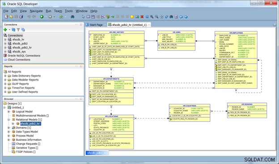The height and width of the screenshot is (164, 279).
Task: Minimize the Browser panel
Action: pyautogui.click(x=81, y=99)
